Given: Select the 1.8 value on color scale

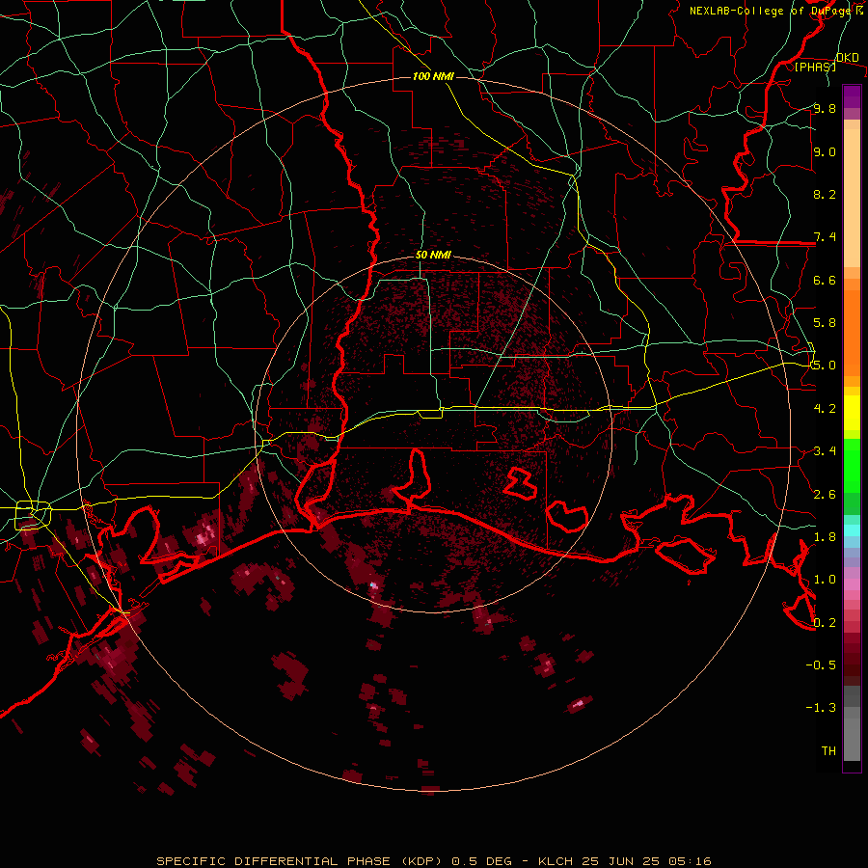Looking at the screenshot, I should 825,536.
